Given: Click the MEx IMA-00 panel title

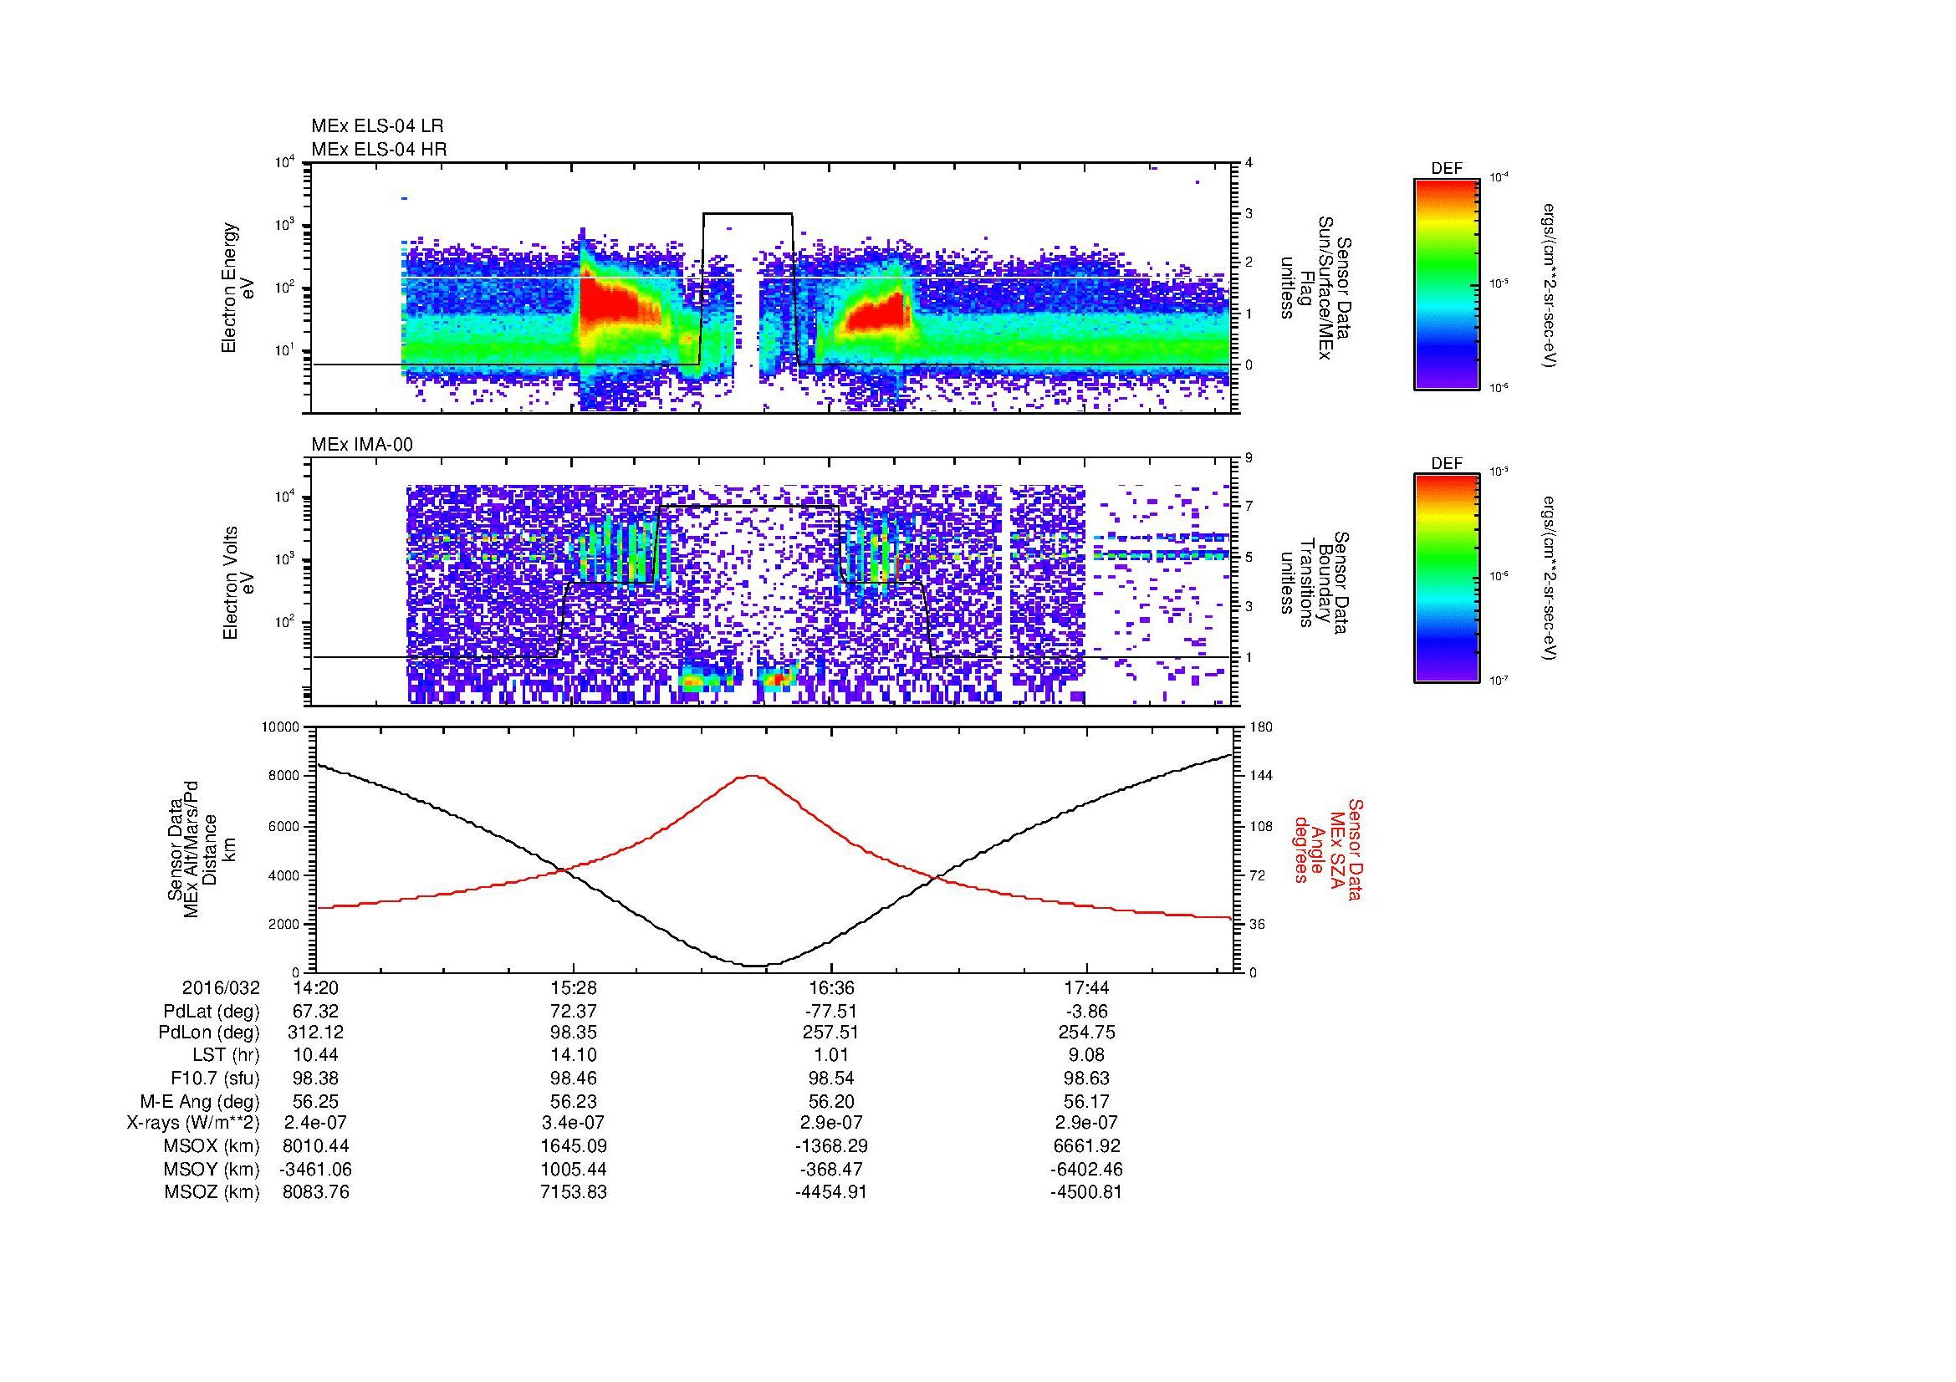Looking at the screenshot, I should pos(362,445).
